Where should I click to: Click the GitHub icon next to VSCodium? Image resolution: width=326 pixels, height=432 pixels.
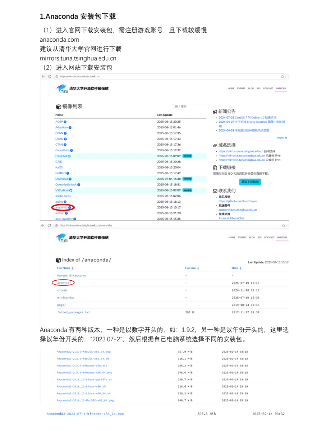tap(71, 190)
